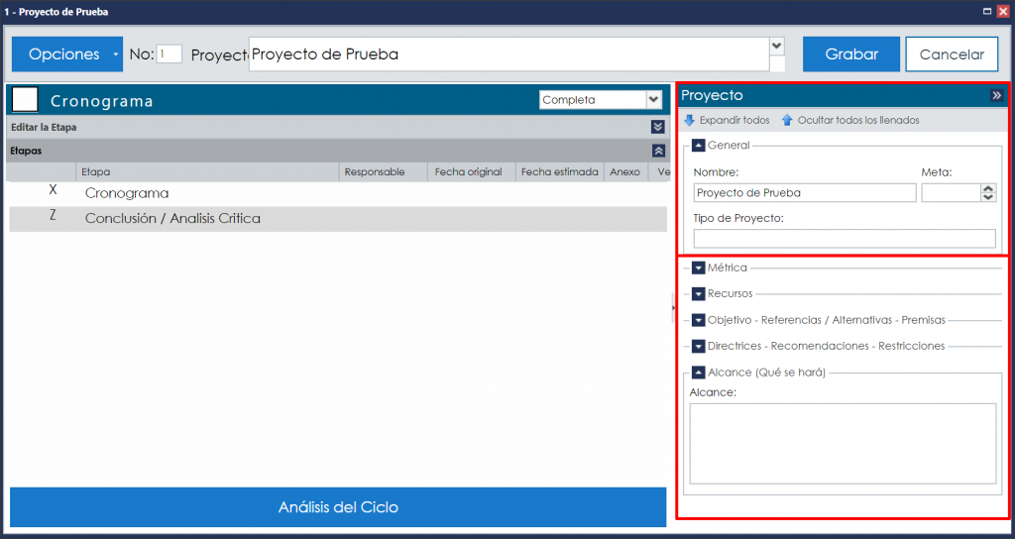The height and width of the screenshot is (539, 1015).
Task: Click the Fecha estimada column header
Action: [560, 172]
